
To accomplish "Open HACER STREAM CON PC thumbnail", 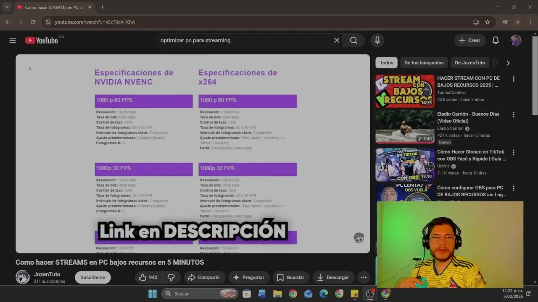I will (x=405, y=91).
